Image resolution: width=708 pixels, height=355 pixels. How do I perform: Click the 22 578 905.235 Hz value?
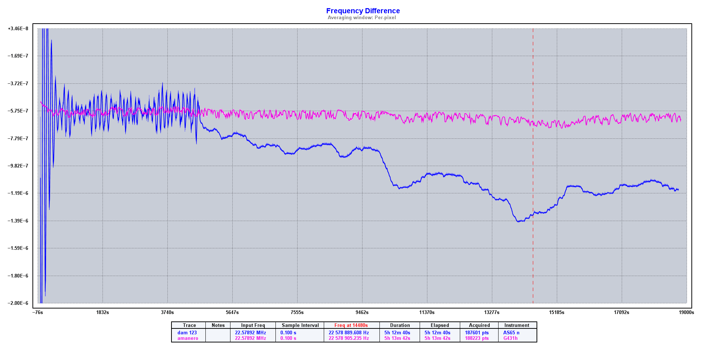(x=348, y=338)
